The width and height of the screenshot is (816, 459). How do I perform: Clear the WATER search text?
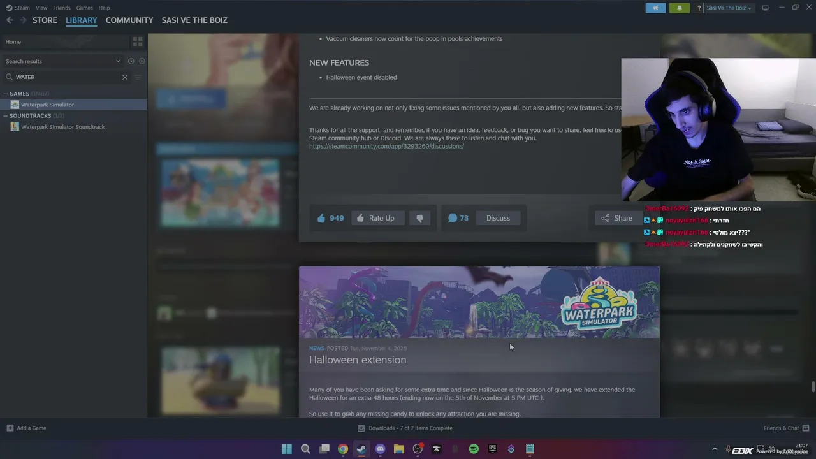click(x=125, y=77)
